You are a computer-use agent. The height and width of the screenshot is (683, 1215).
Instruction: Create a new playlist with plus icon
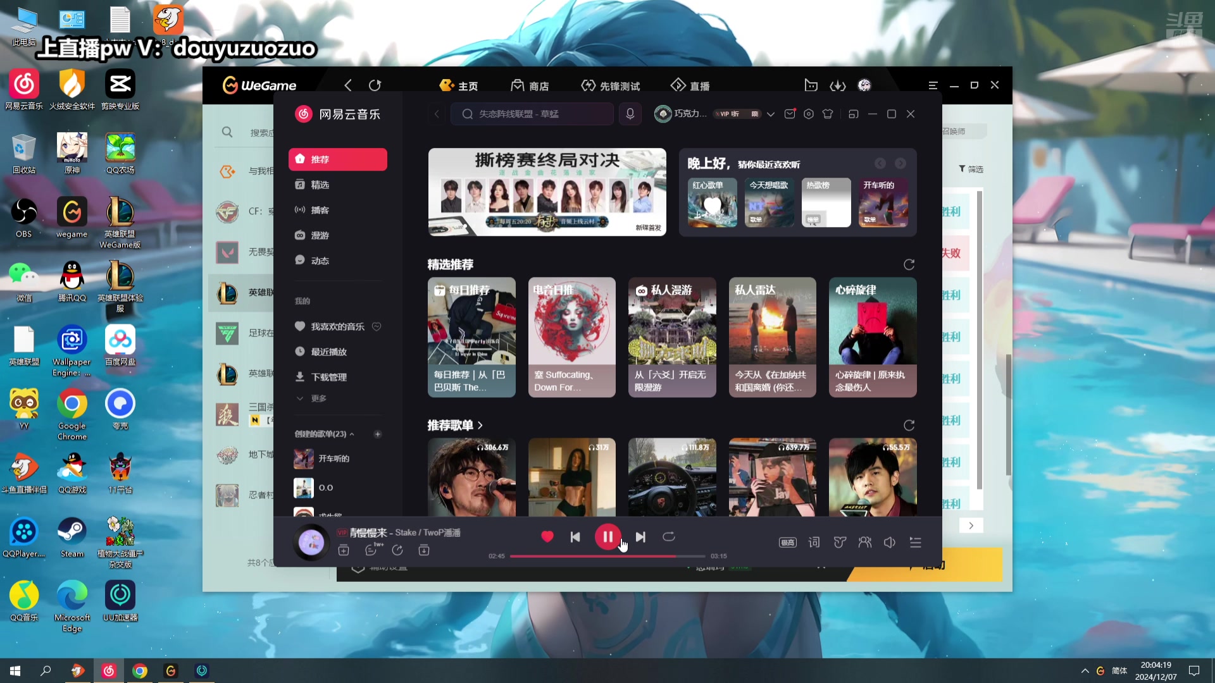pos(378,434)
